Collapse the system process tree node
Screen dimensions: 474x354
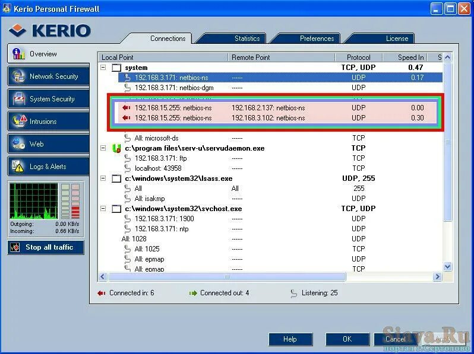point(103,67)
